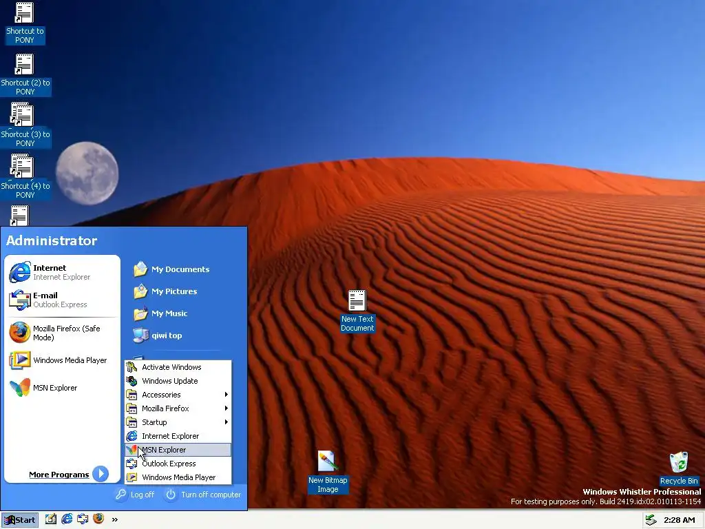Expand the Mozilla Firefox submenu
Screen dimensions: 705x529
coord(178,408)
